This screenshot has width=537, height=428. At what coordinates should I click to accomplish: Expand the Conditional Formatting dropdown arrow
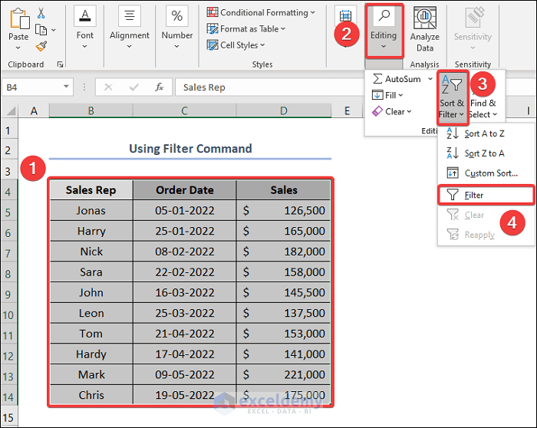(x=313, y=13)
